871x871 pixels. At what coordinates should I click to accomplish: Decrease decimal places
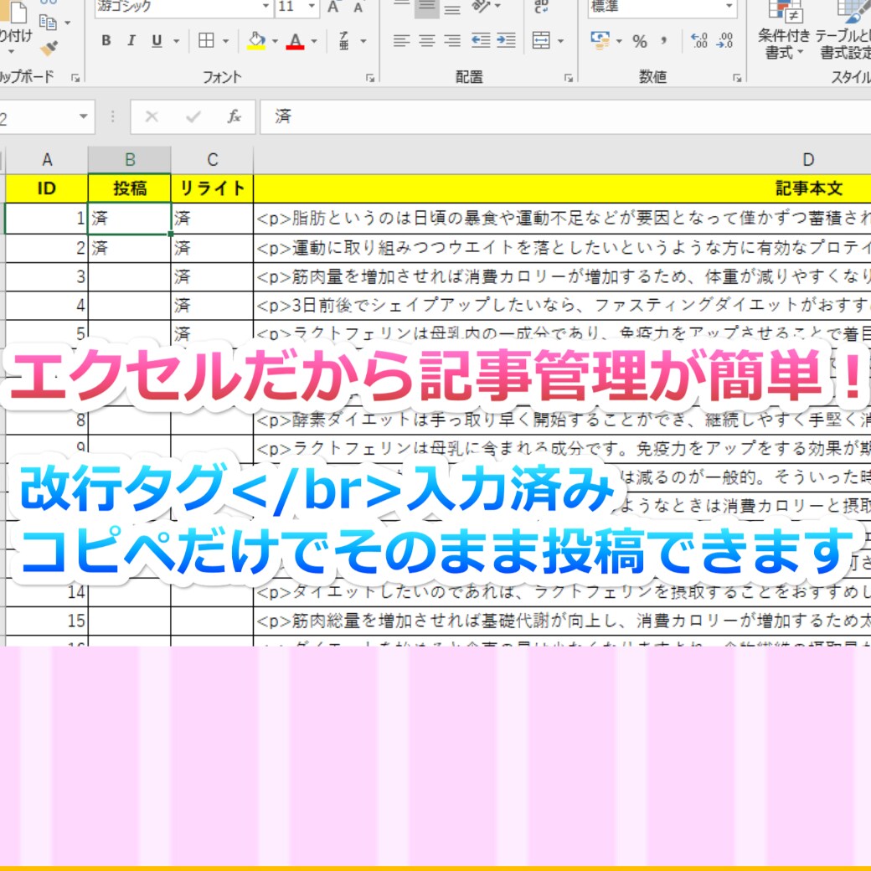(725, 40)
